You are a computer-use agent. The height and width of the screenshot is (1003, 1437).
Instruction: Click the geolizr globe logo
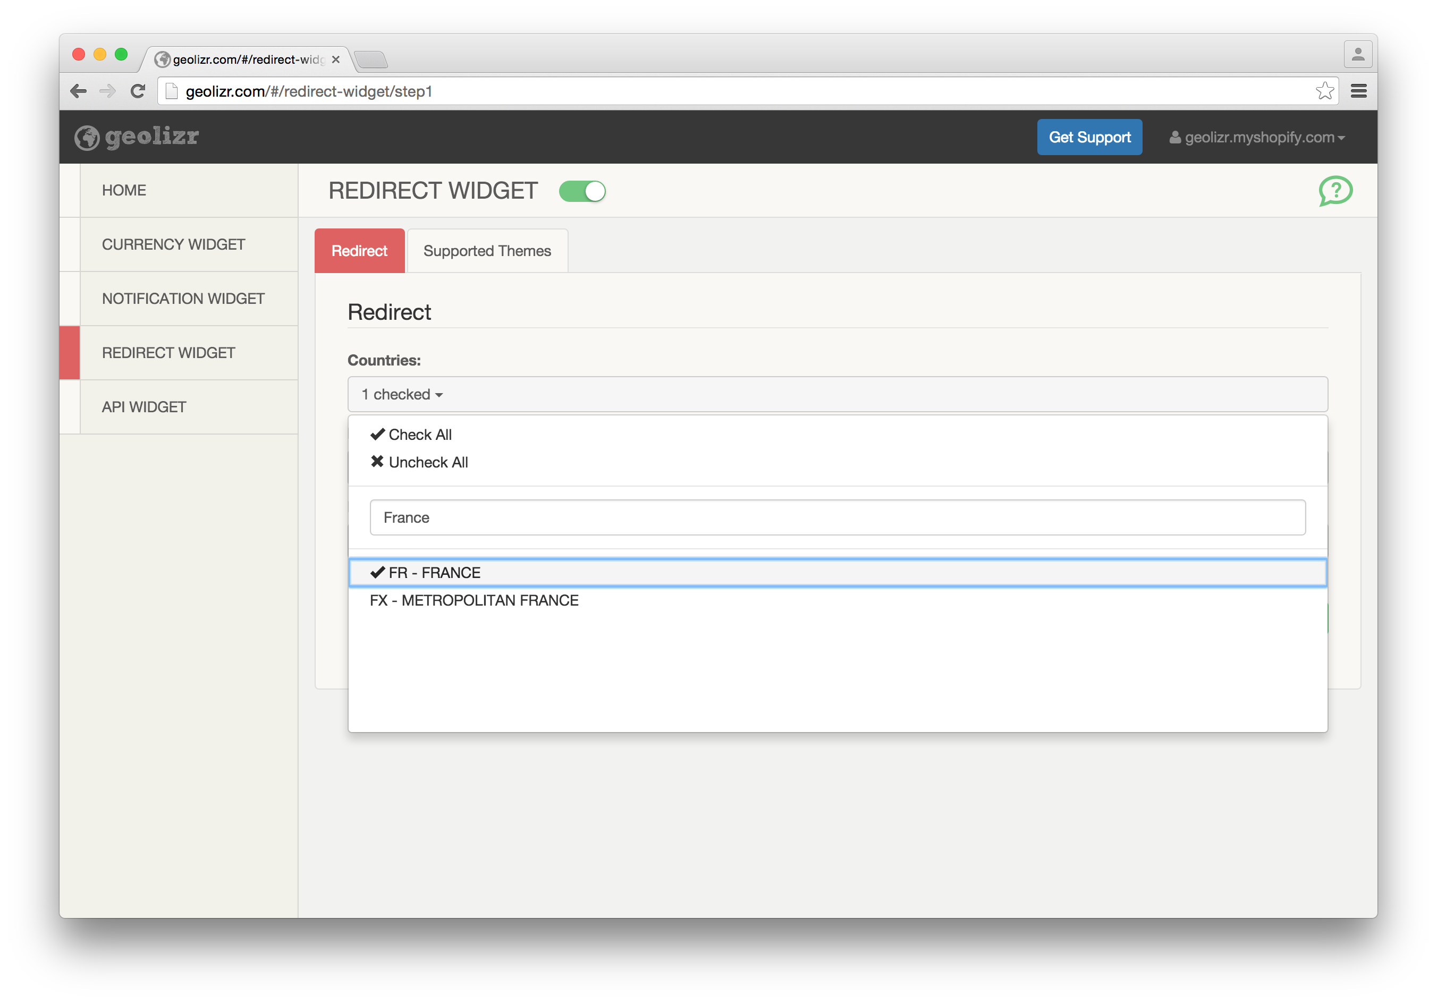tap(87, 138)
